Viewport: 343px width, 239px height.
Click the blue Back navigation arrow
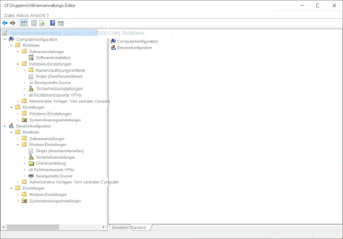(5, 23)
